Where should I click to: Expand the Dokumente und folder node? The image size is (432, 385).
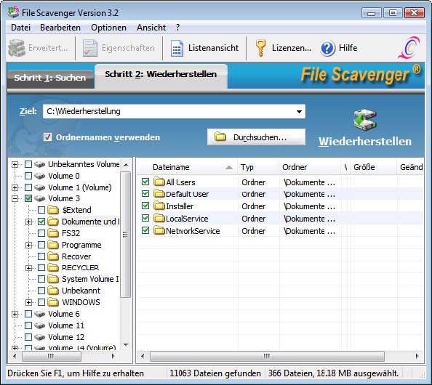(x=28, y=222)
